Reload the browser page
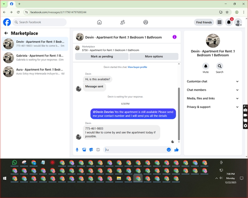248x198 pixels. pyautogui.click(x=18, y=12)
